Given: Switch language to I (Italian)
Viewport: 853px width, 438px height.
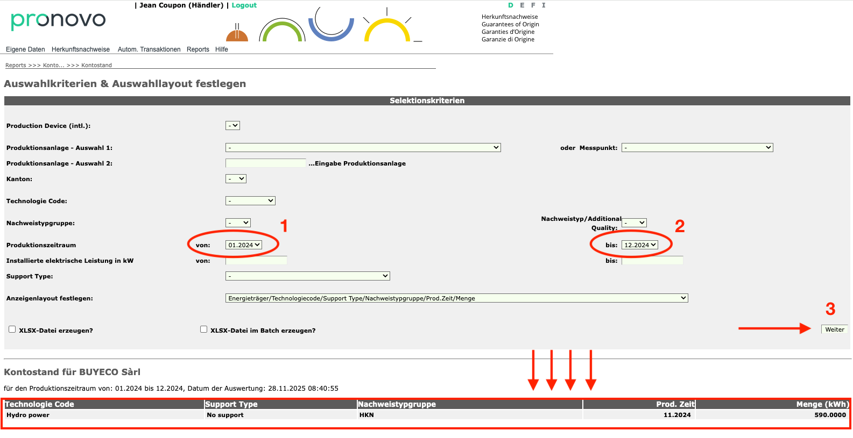Looking at the screenshot, I should point(544,5).
